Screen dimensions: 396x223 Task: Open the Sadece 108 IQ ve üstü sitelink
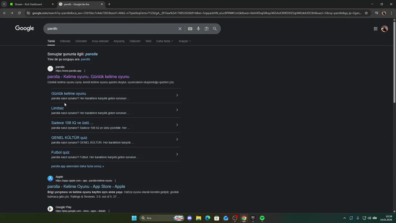tap(72, 123)
